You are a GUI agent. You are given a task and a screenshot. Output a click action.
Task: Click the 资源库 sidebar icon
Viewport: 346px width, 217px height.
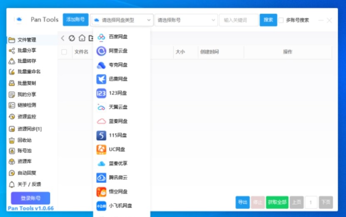point(12,161)
